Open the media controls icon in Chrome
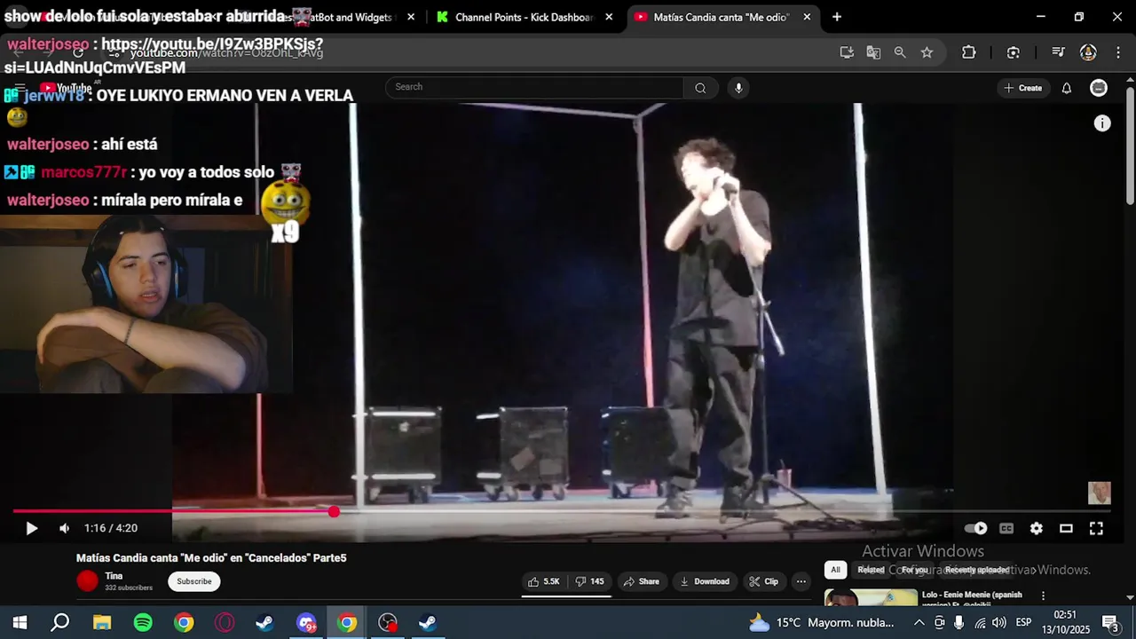The height and width of the screenshot is (639, 1136). click(x=1058, y=52)
